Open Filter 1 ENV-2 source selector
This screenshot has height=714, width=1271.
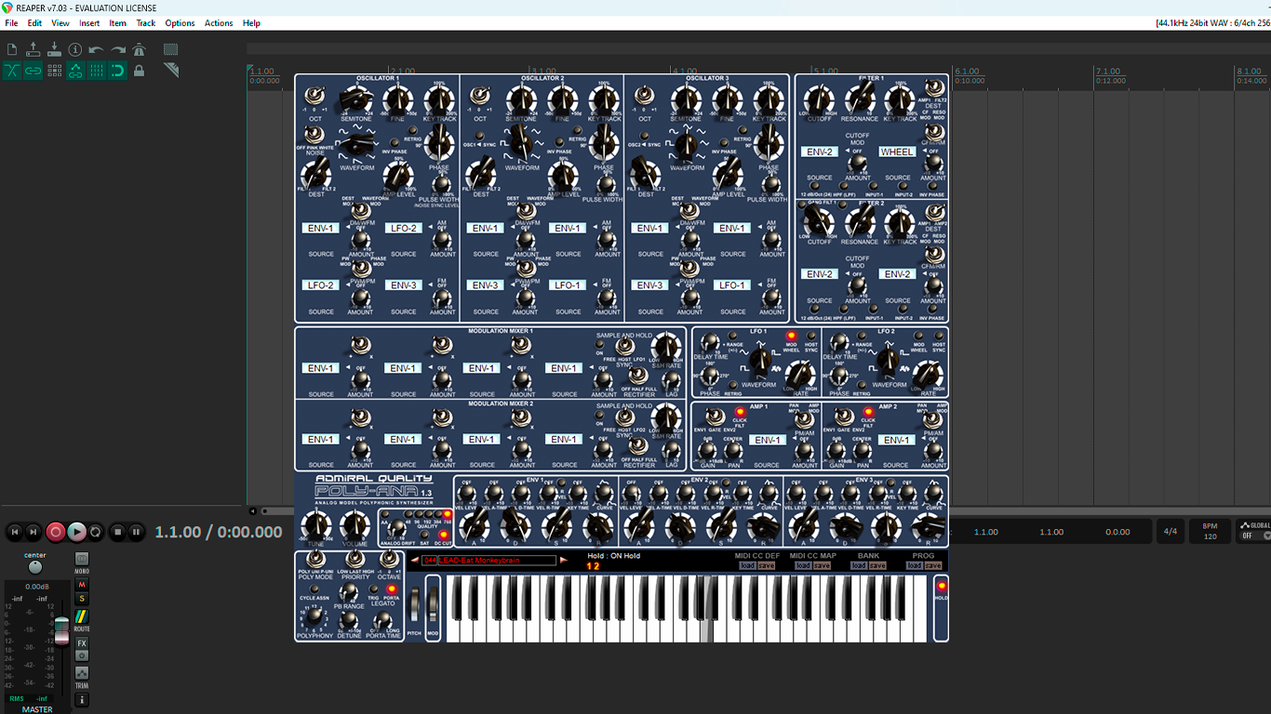click(x=820, y=152)
